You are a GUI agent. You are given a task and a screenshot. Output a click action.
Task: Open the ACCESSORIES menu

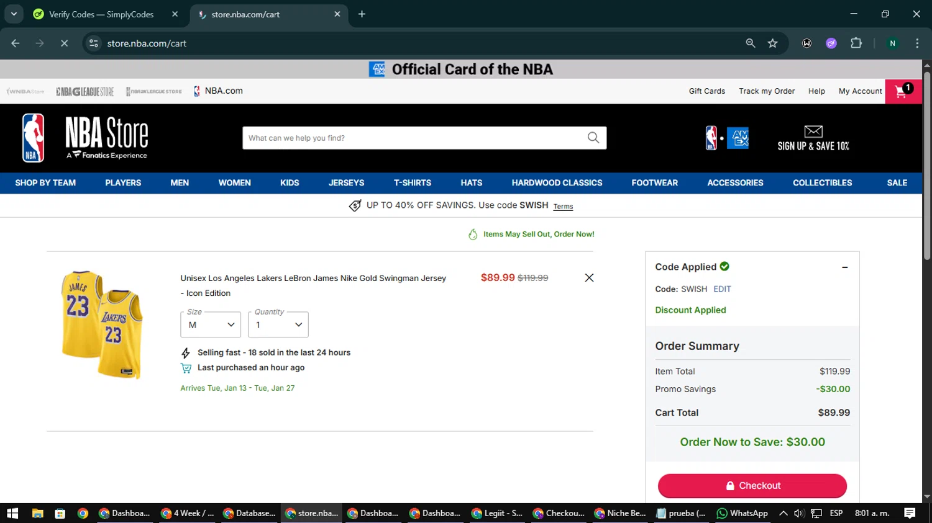(x=735, y=183)
